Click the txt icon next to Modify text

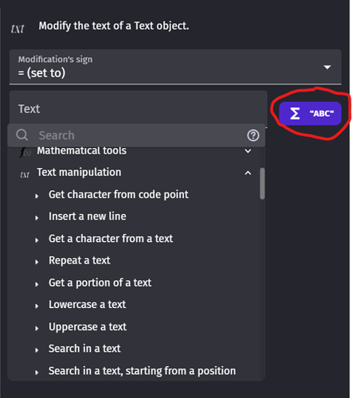(x=18, y=29)
